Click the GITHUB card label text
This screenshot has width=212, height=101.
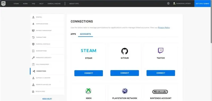tap(125, 58)
